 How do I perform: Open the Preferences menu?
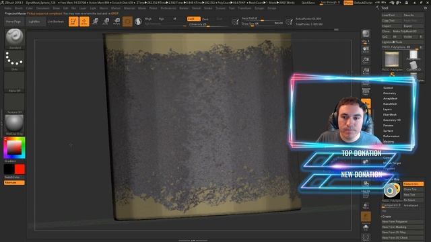pos(168,8)
